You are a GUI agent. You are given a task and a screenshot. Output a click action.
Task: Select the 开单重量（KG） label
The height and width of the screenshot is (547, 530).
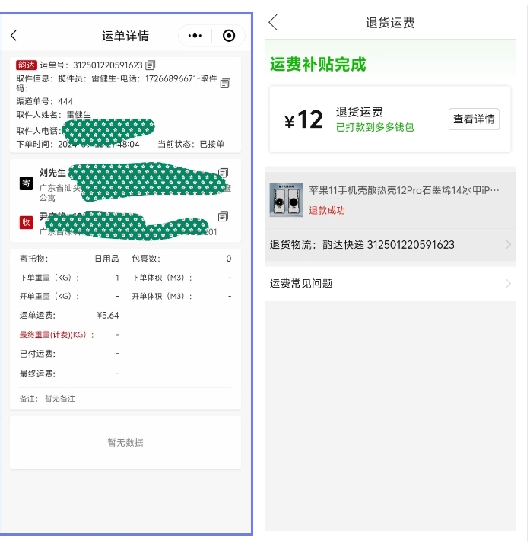(49, 296)
